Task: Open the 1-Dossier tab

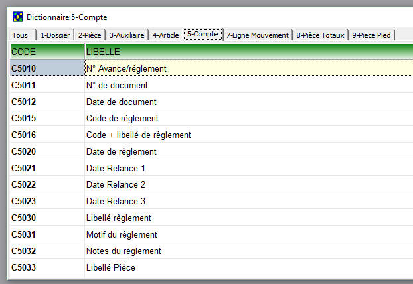Action: click(x=54, y=35)
